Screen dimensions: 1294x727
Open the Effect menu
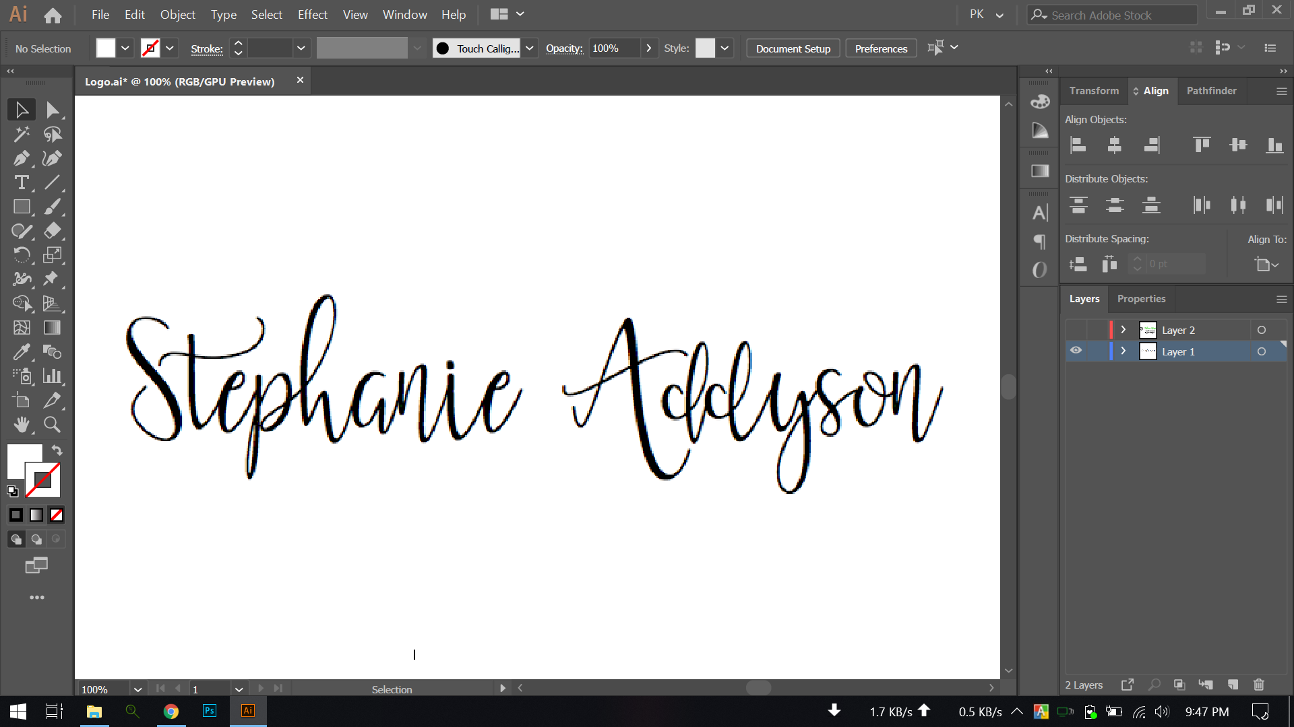pyautogui.click(x=313, y=14)
